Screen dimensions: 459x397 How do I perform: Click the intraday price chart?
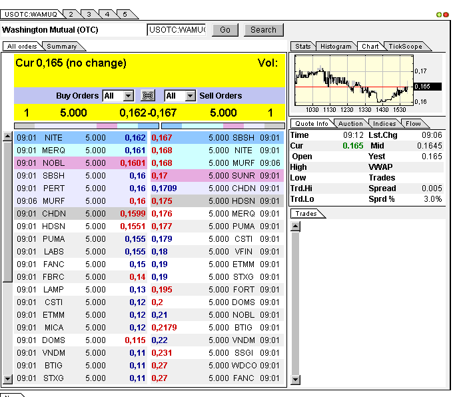[x=354, y=80]
